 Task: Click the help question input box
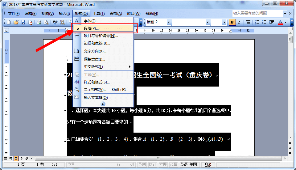coord(258,13)
